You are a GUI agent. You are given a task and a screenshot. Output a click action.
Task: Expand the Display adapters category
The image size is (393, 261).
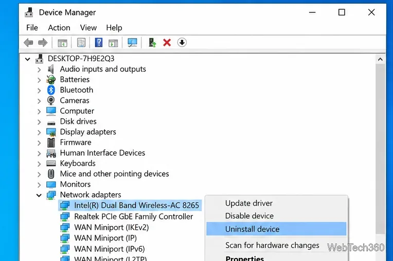tap(39, 133)
